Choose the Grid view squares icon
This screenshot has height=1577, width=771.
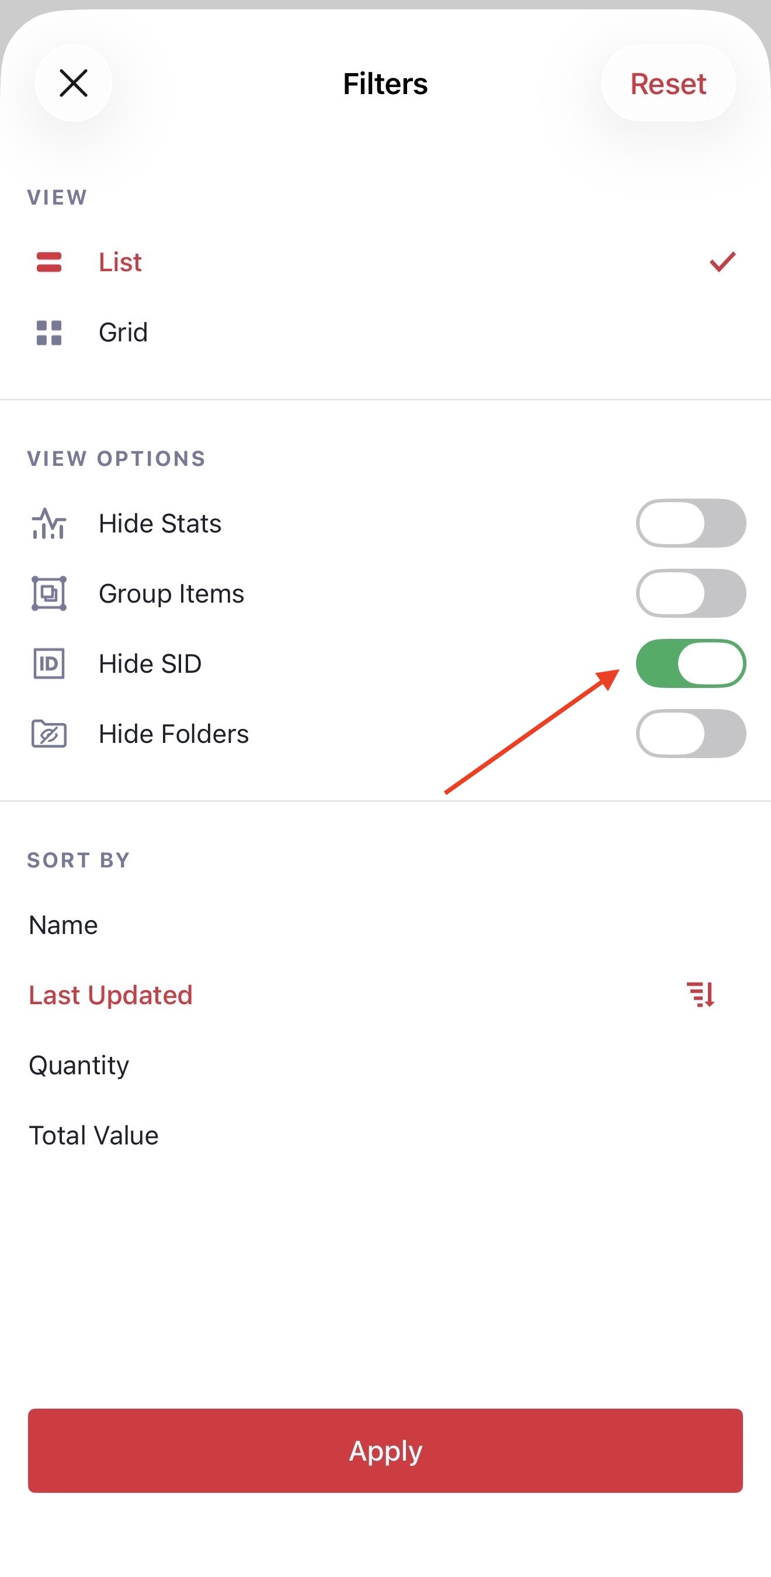tap(49, 333)
